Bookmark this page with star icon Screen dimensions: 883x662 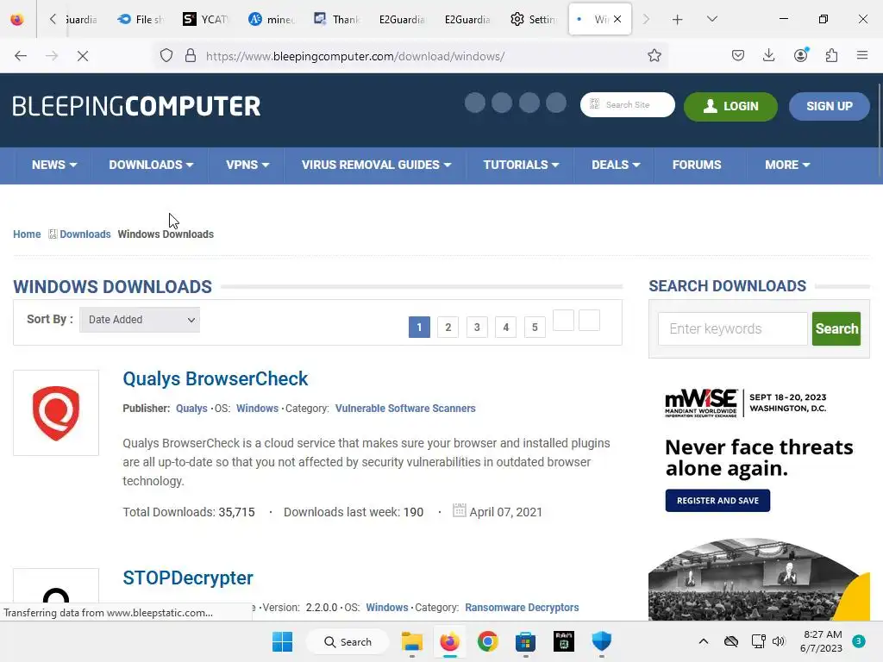(654, 56)
